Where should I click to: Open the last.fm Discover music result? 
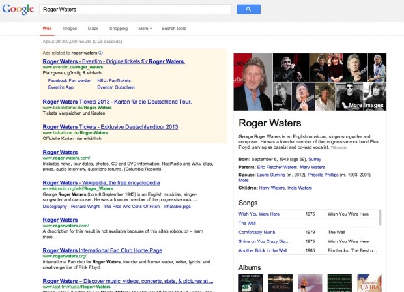tap(128, 281)
